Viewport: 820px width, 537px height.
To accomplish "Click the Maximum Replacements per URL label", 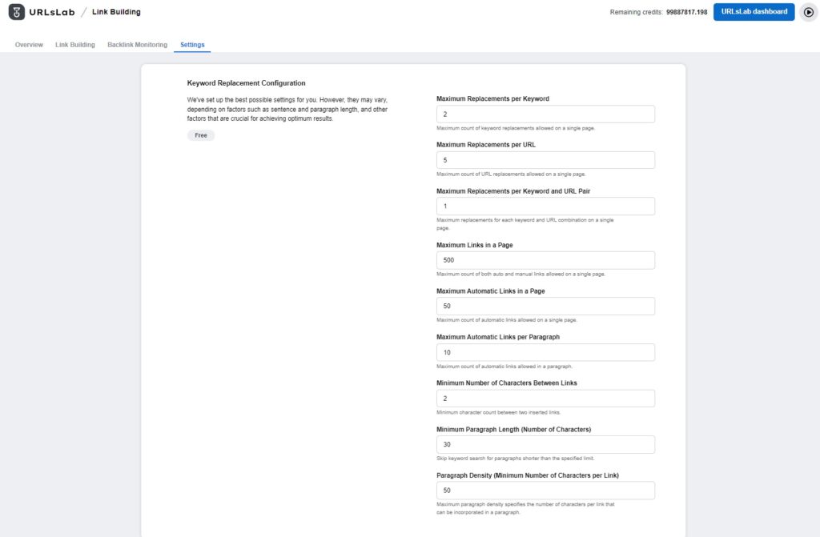I will click(x=486, y=145).
